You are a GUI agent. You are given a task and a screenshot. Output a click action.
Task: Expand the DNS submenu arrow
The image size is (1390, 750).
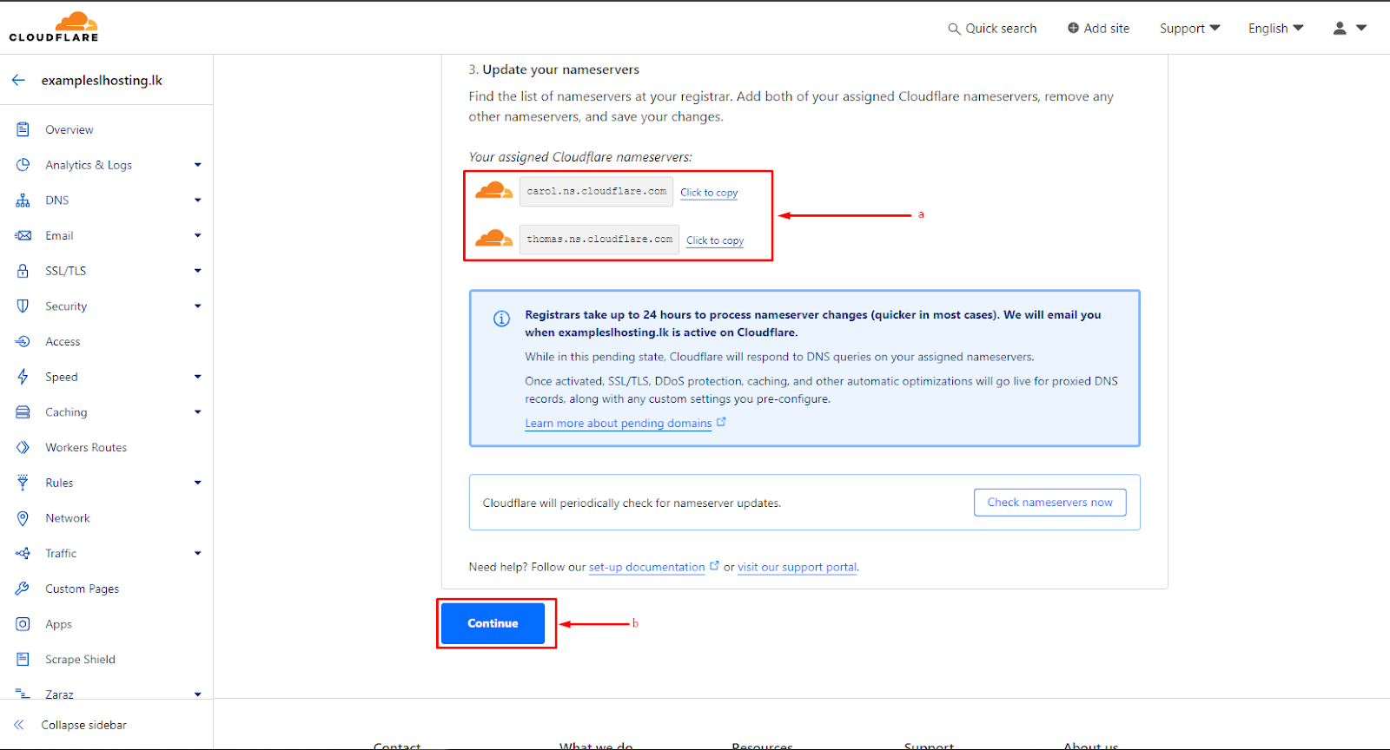tap(198, 201)
